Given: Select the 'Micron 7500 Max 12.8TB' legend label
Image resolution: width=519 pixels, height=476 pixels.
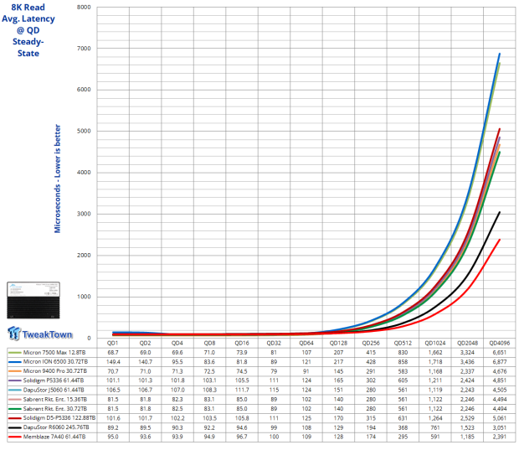Looking at the screenshot, I should [54, 353].
